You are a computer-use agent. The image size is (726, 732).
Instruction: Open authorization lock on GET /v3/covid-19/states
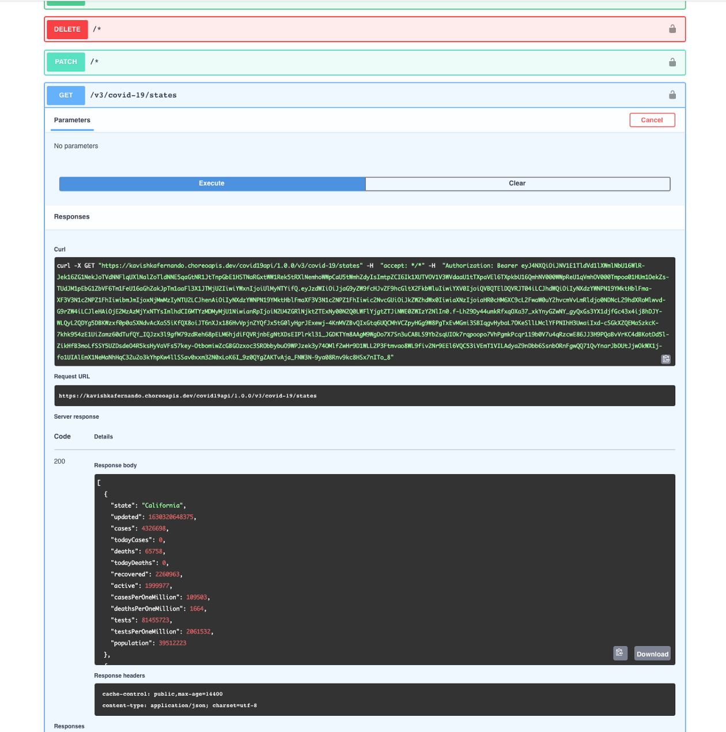pyautogui.click(x=672, y=95)
